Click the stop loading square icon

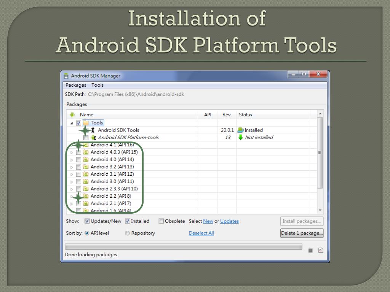[x=310, y=250]
